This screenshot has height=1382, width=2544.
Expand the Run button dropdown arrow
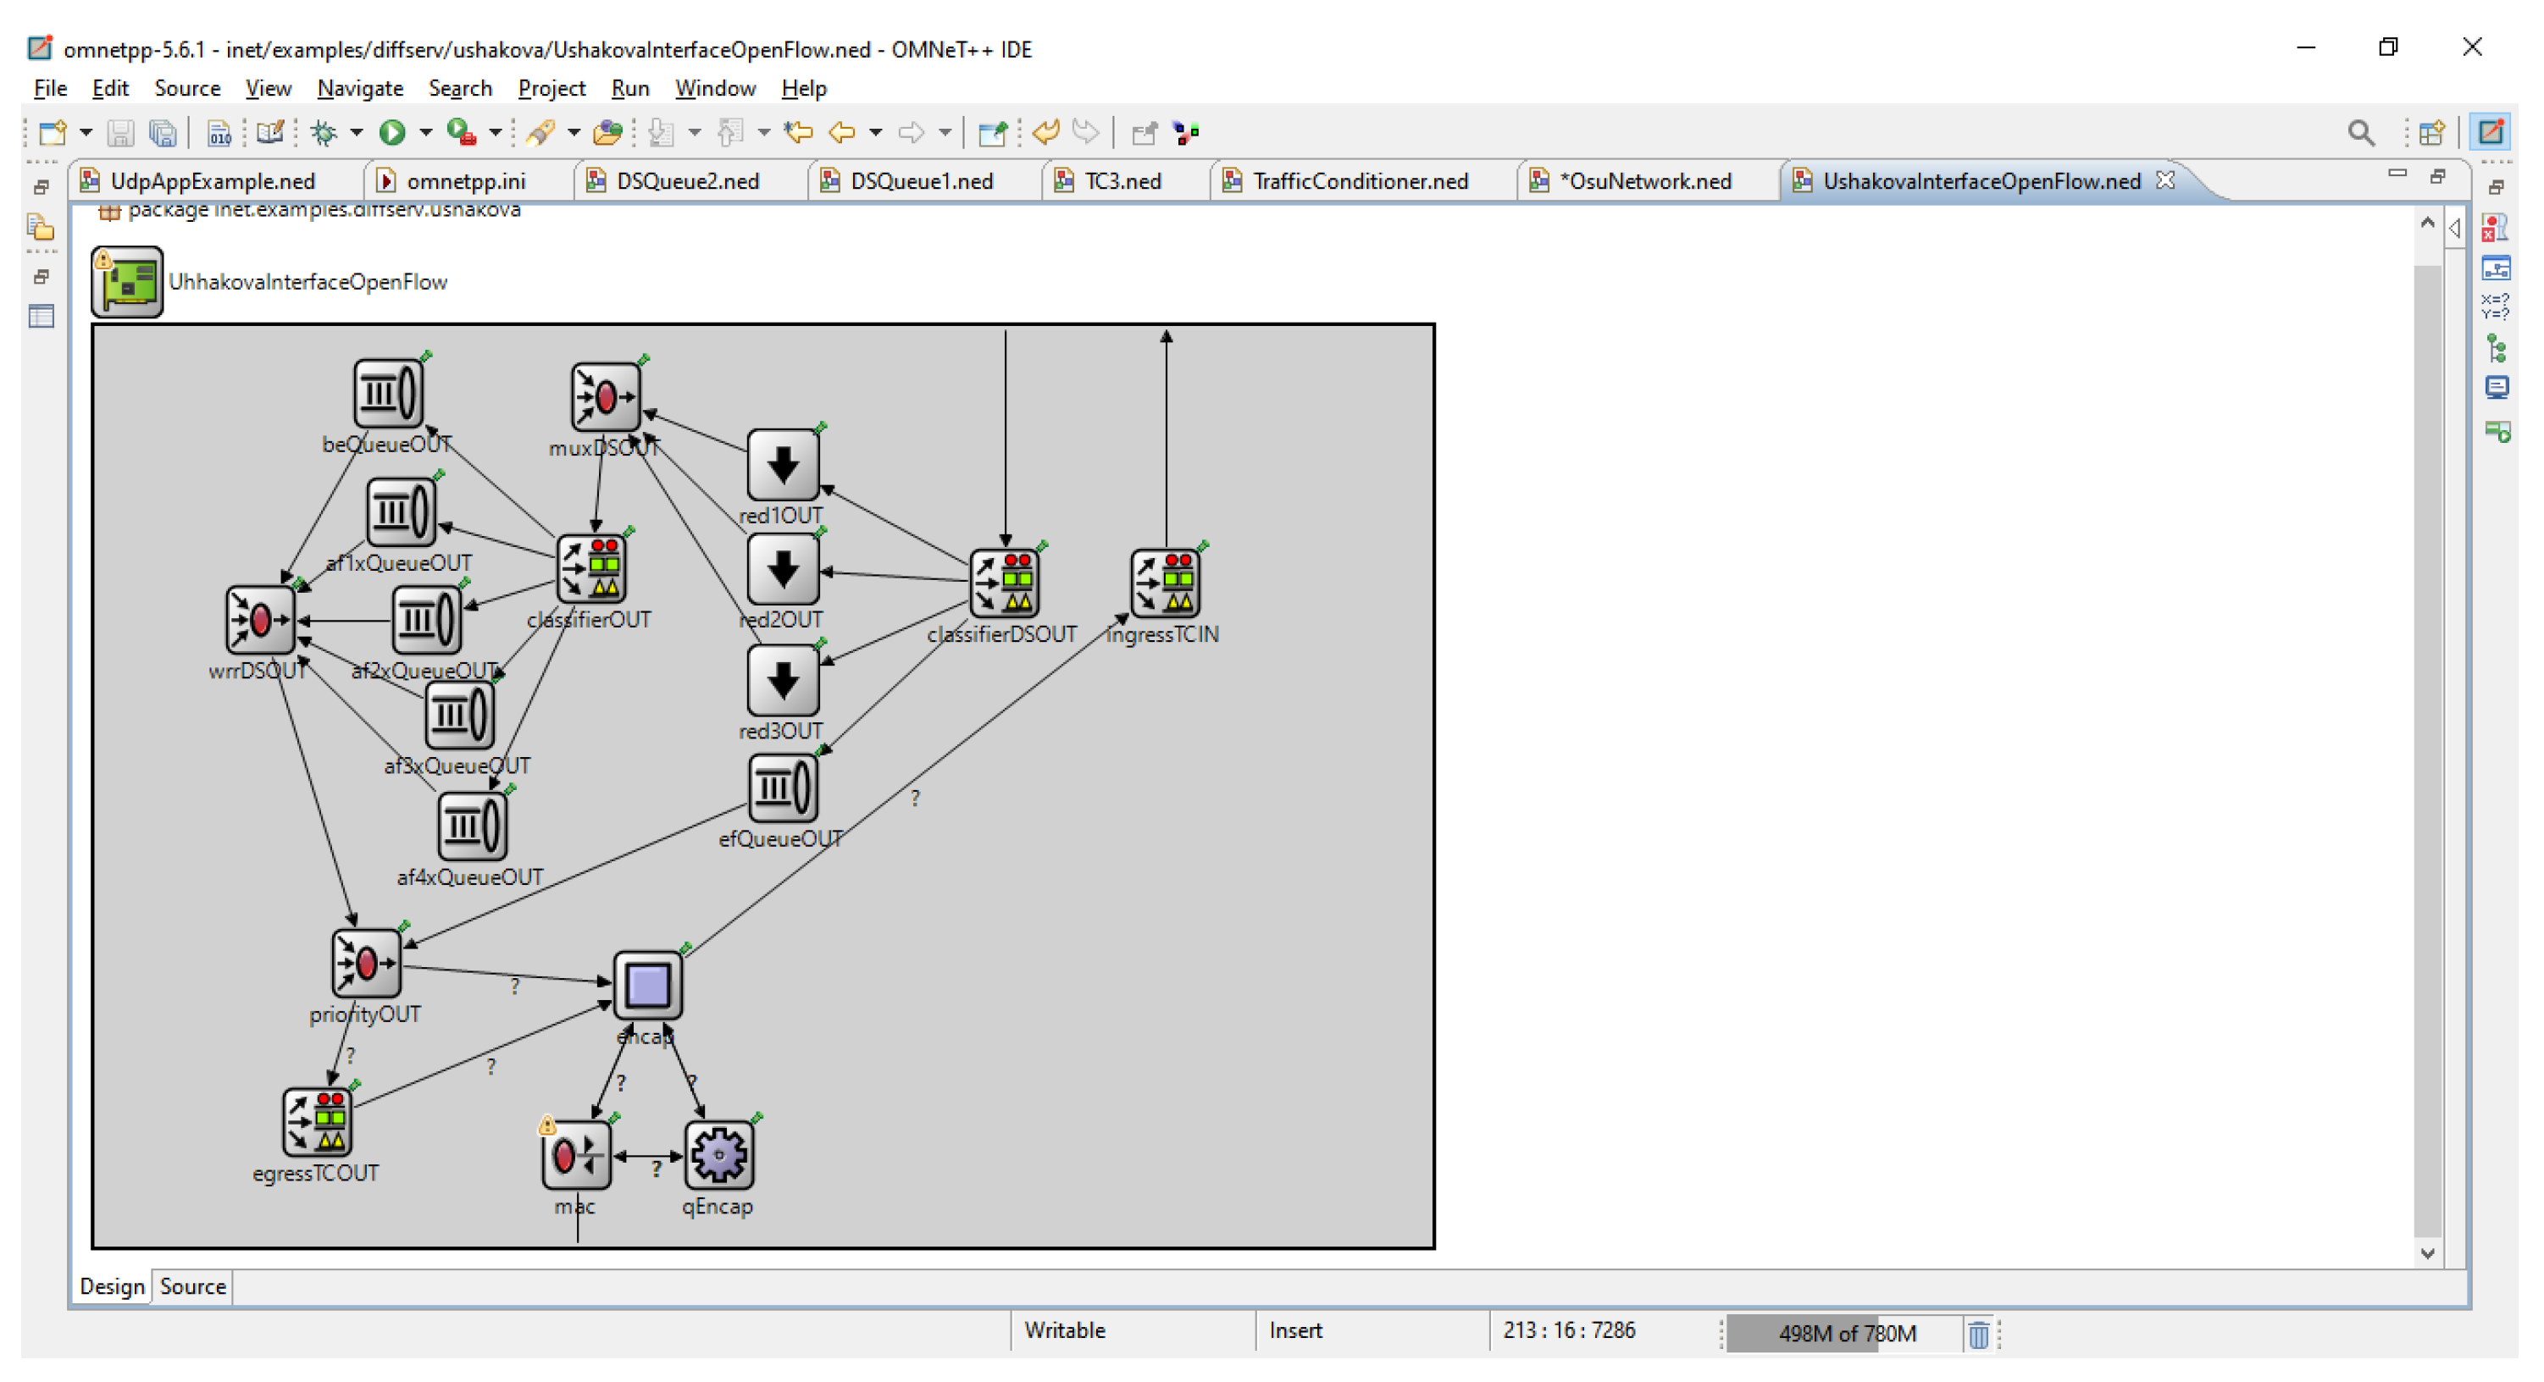point(425,132)
